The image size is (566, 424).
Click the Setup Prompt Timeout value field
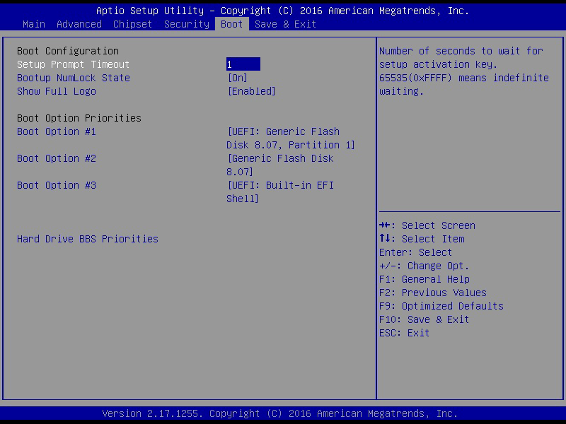(243, 64)
